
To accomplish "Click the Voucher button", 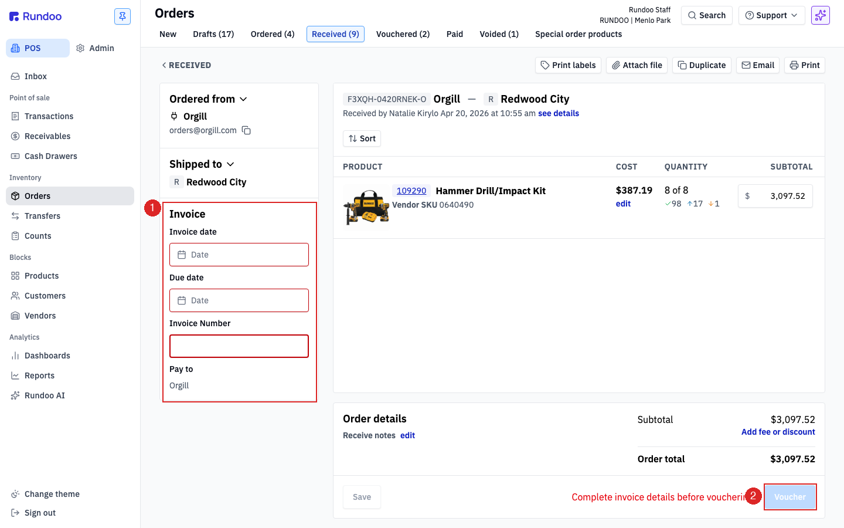I will pyautogui.click(x=790, y=497).
